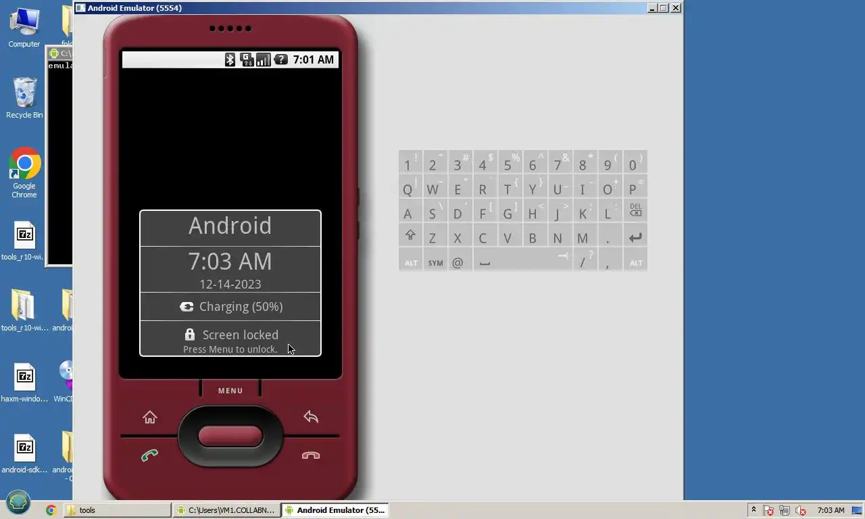Image resolution: width=865 pixels, height=519 pixels.
Task: Click the G key on emulator keyboard
Action: coord(510,212)
